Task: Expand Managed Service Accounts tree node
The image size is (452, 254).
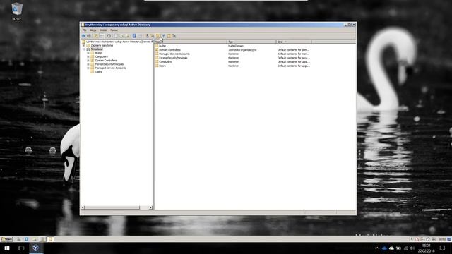Action: [x=88, y=68]
